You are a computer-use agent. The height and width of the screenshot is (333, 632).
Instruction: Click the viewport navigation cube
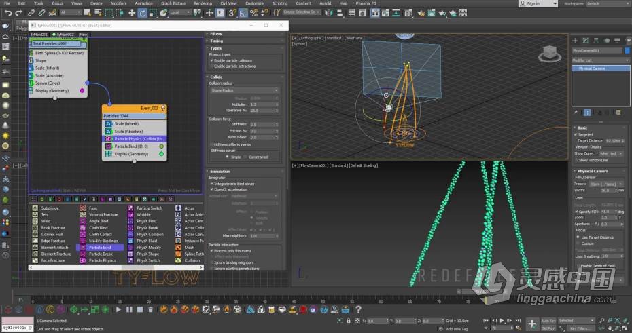point(550,54)
